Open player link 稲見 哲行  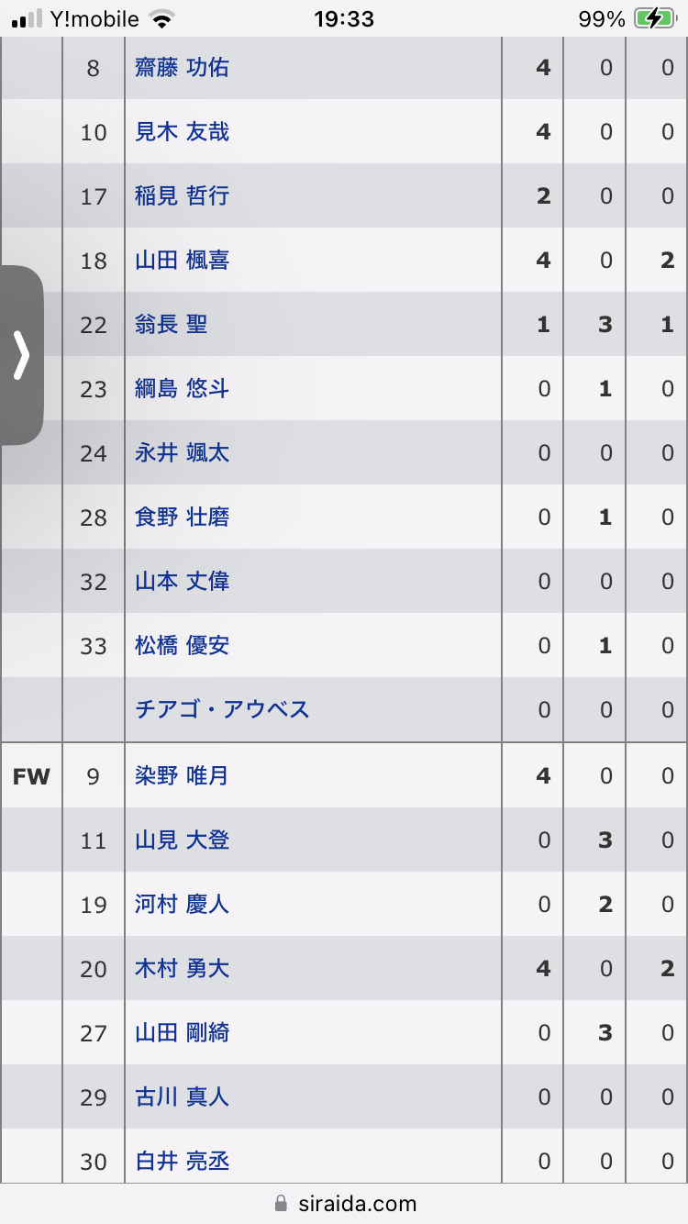[182, 195]
